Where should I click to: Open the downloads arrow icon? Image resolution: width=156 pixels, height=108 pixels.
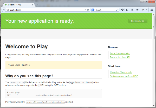132,10
